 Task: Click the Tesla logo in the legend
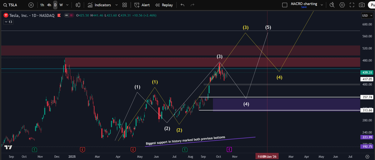coord(6,15)
